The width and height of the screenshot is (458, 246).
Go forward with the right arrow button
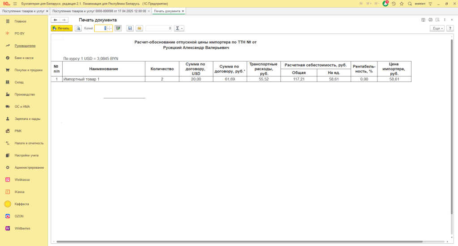click(64, 20)
